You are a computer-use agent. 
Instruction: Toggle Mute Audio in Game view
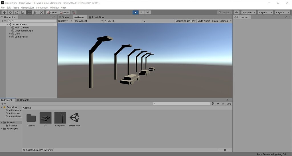click(204, 21)
